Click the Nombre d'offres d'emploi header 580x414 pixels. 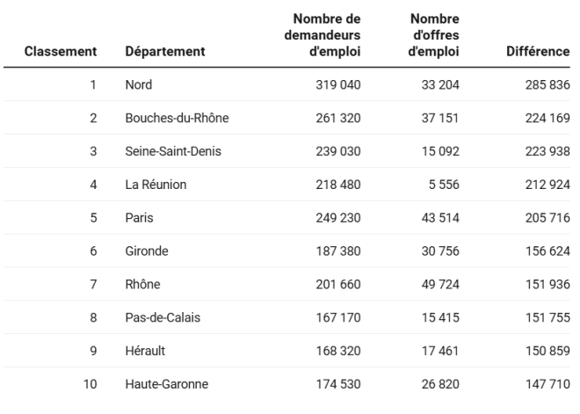(435, 35)
